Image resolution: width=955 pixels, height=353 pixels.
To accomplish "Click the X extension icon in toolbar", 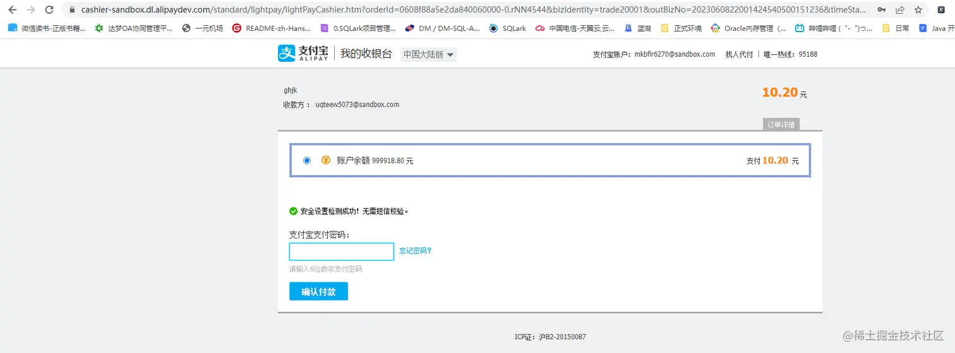I will (940, 10).
